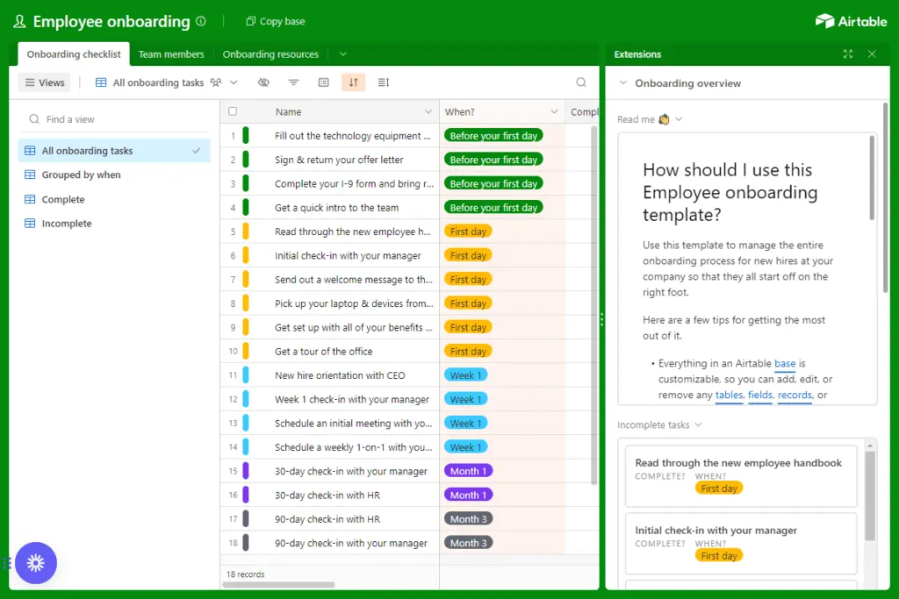This screenshot has width=899, height=599.
Task: Select the Grouped by when view
Action: point(114,175)
